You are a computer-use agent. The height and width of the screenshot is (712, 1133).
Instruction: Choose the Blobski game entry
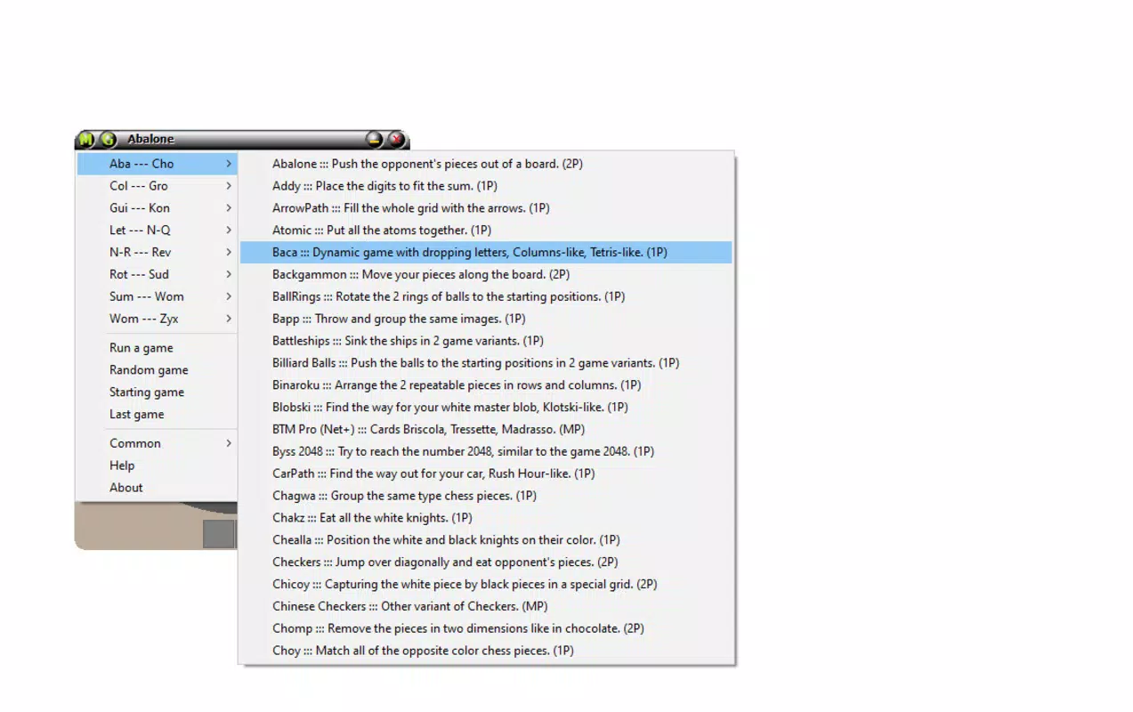click(x=486, y=408)
